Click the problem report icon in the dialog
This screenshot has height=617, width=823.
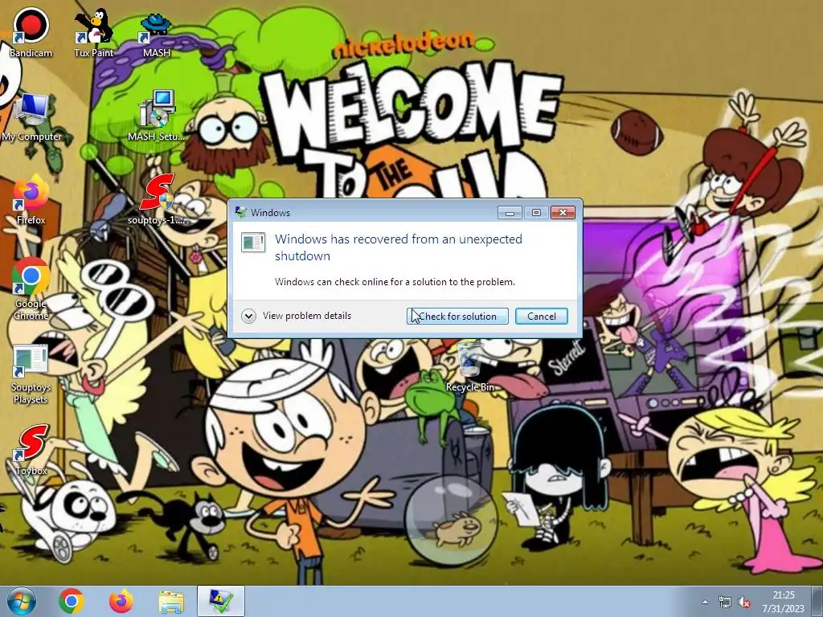(x=253, y=242)
